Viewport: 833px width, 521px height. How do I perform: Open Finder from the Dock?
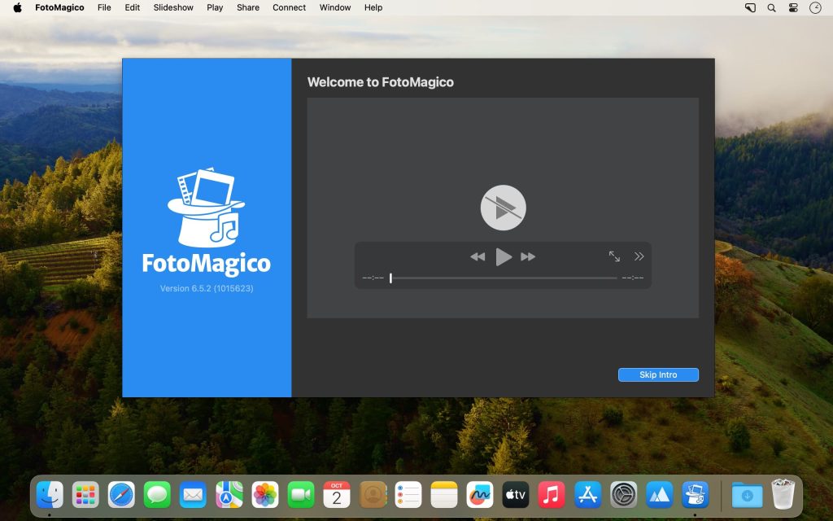[50, 495]
